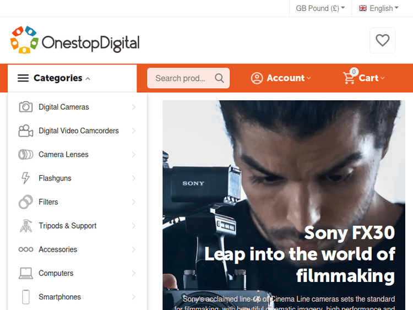Click the Digital Cameras camera icon

tap(26, 107)
